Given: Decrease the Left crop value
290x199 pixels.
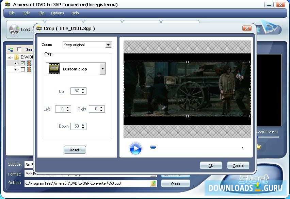Looking at the screenshot, I should pos(68,110).
